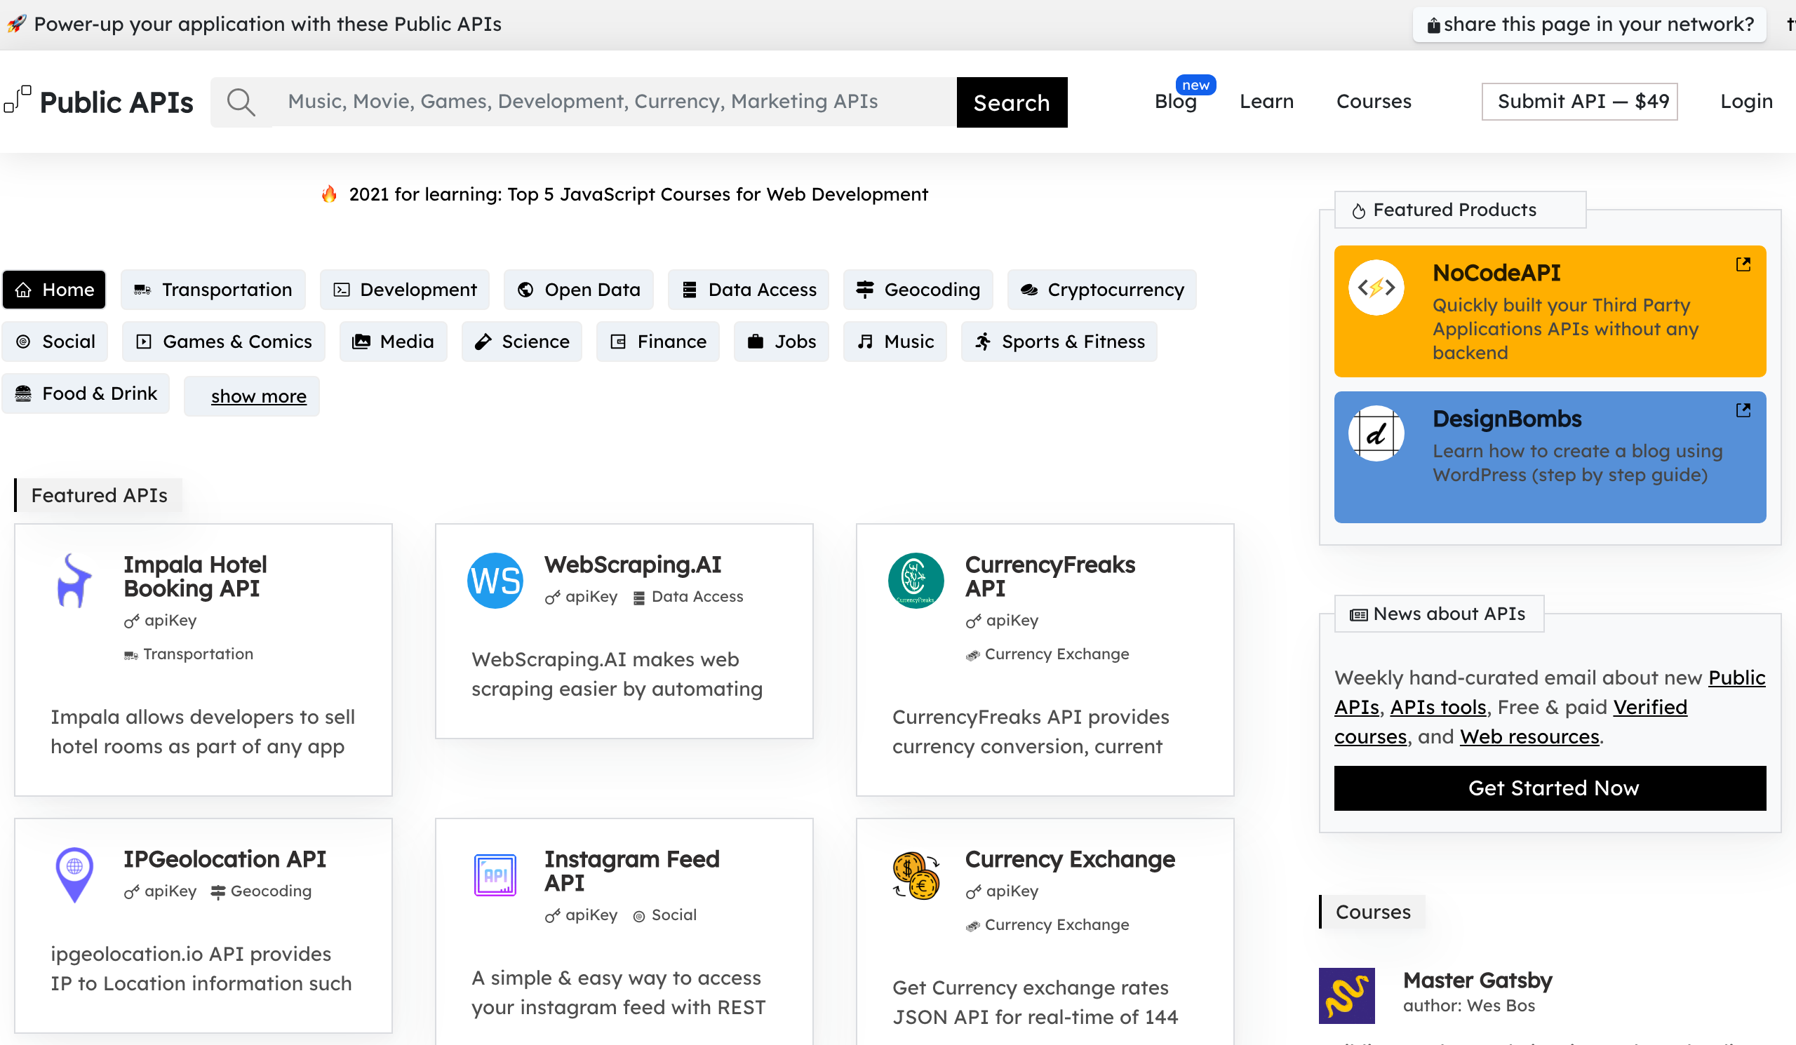This screenshot has width=1796, height=1045.
Task: Click the CurrencyFreaks API logo
Action: 916,581
